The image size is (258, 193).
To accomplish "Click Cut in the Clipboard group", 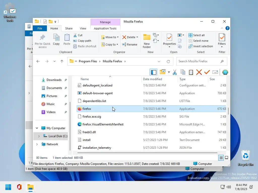I will pos(78,35).
